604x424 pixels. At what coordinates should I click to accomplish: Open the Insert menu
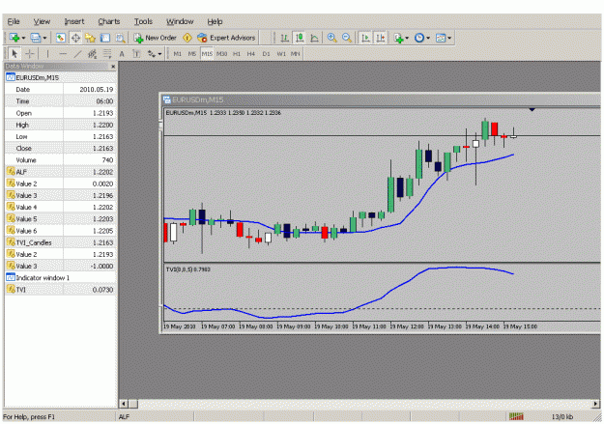74,21
